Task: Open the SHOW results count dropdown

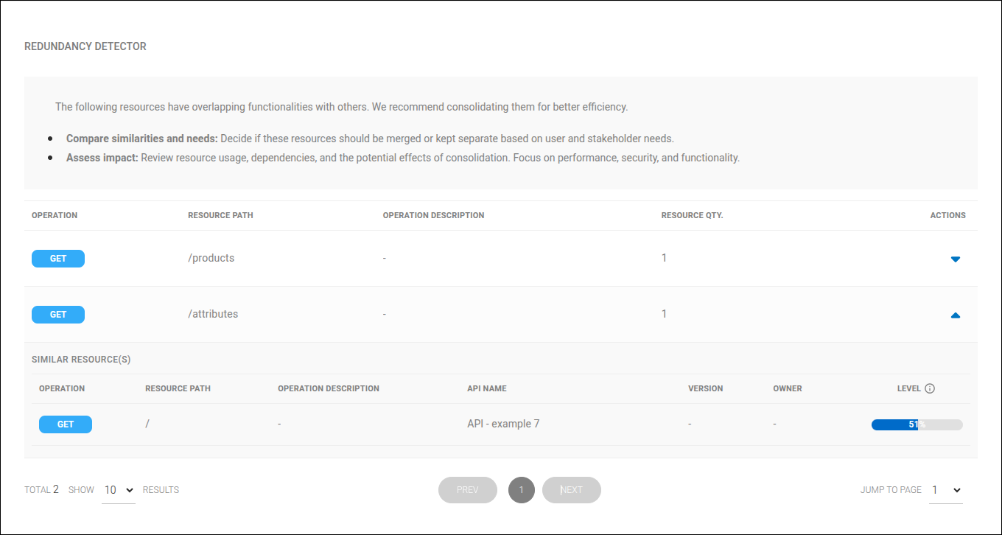Action: coord(117,489)
